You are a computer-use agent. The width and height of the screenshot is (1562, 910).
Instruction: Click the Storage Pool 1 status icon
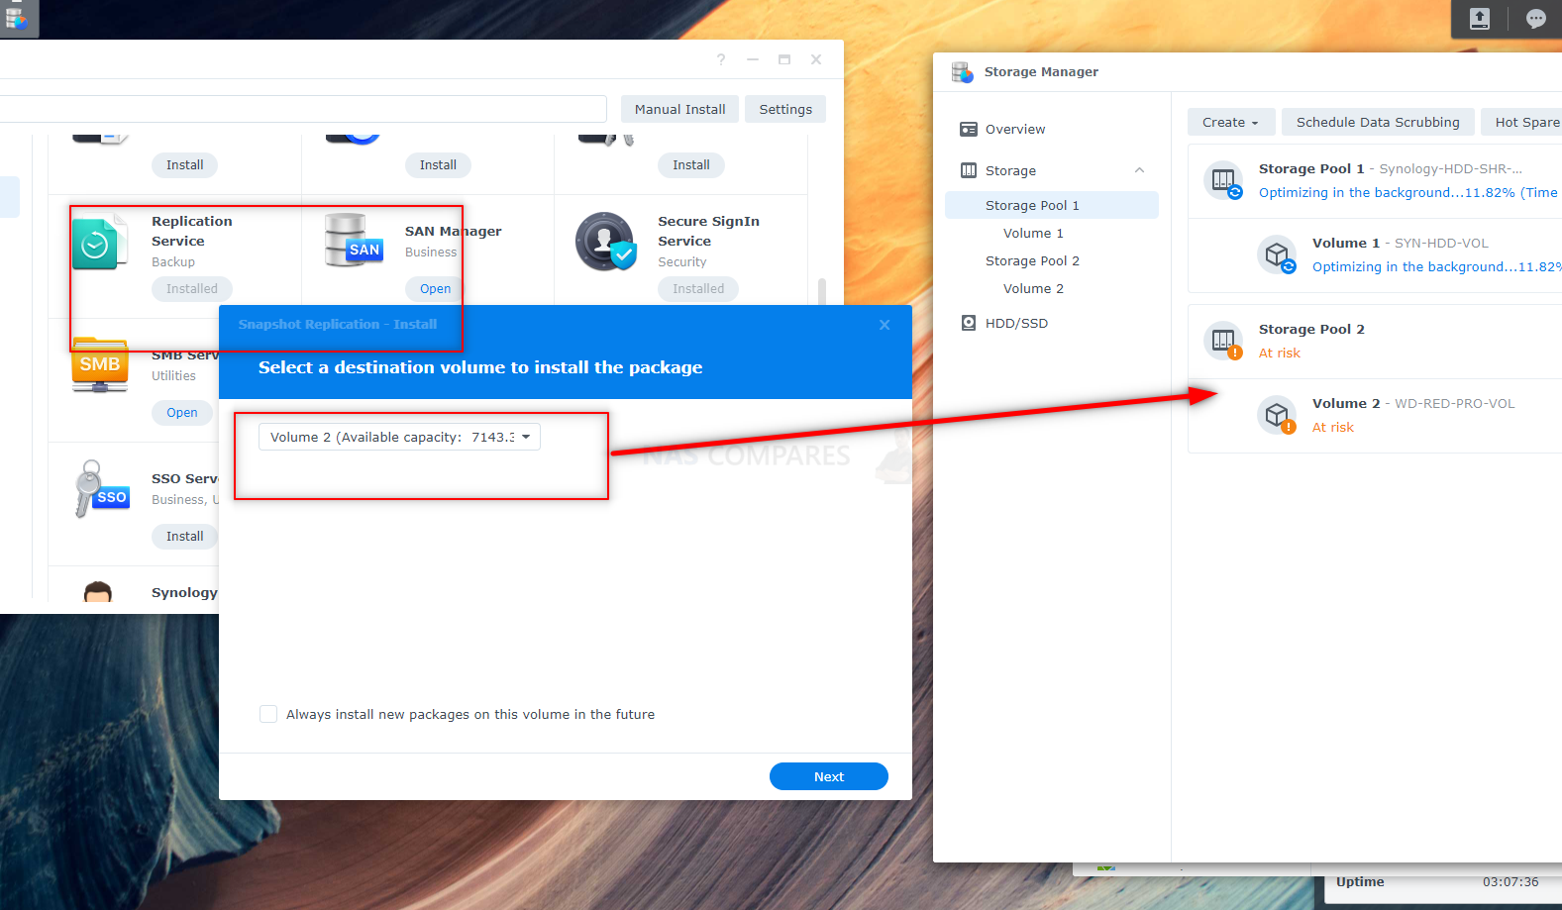coord(1223,180)
